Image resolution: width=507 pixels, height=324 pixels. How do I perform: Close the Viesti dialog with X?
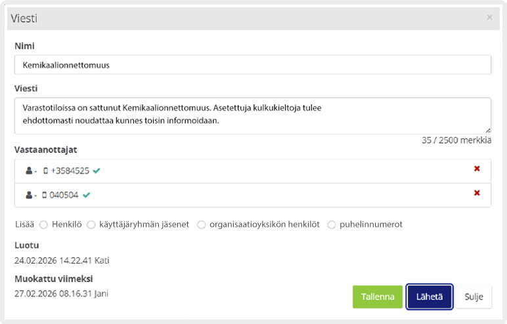[489, 18]
